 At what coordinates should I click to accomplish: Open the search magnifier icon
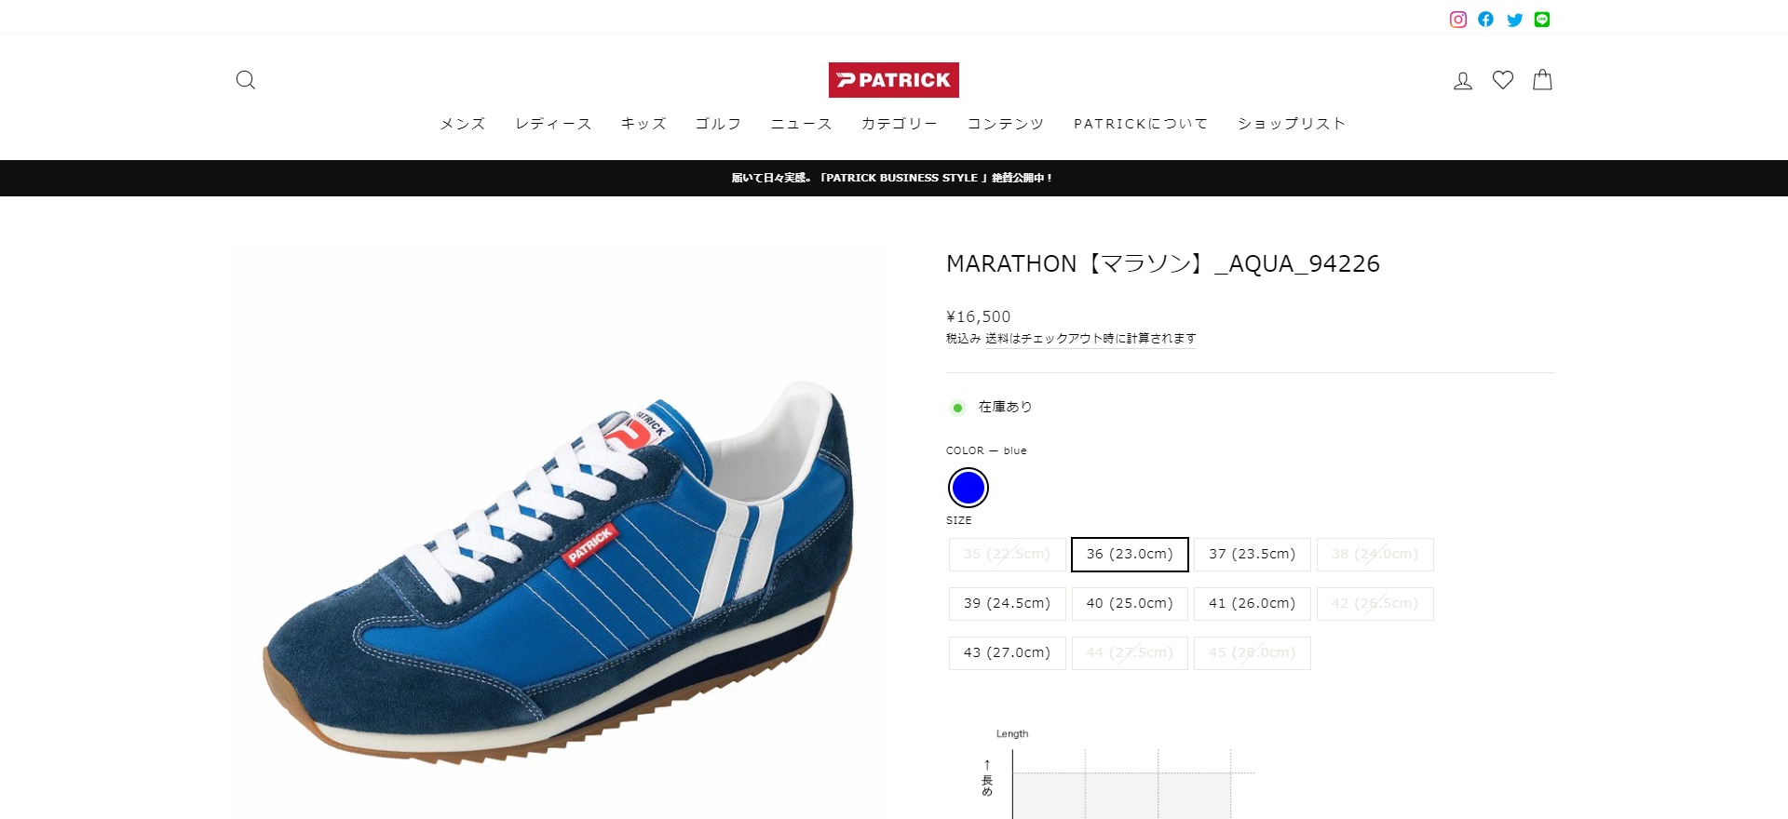point(245,80)
